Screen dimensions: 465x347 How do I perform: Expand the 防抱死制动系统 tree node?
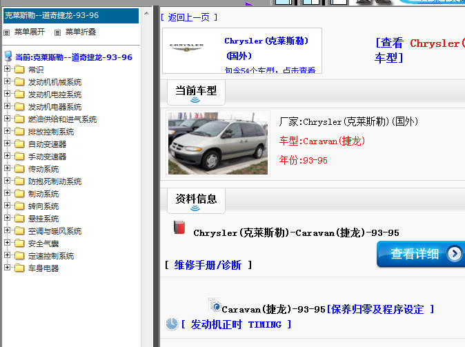[x=8, y=181]
